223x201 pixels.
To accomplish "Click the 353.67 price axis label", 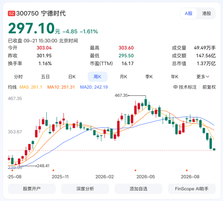I will [x=15, y=132].
